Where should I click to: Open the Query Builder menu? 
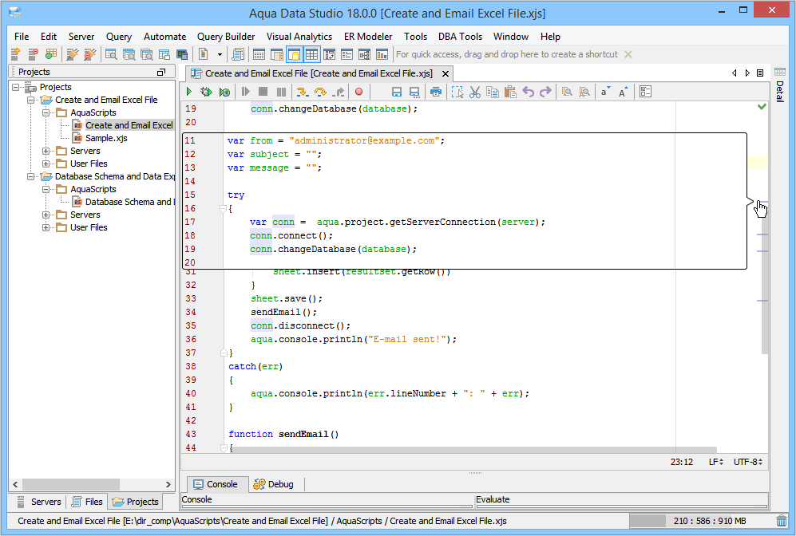(226, 37)
